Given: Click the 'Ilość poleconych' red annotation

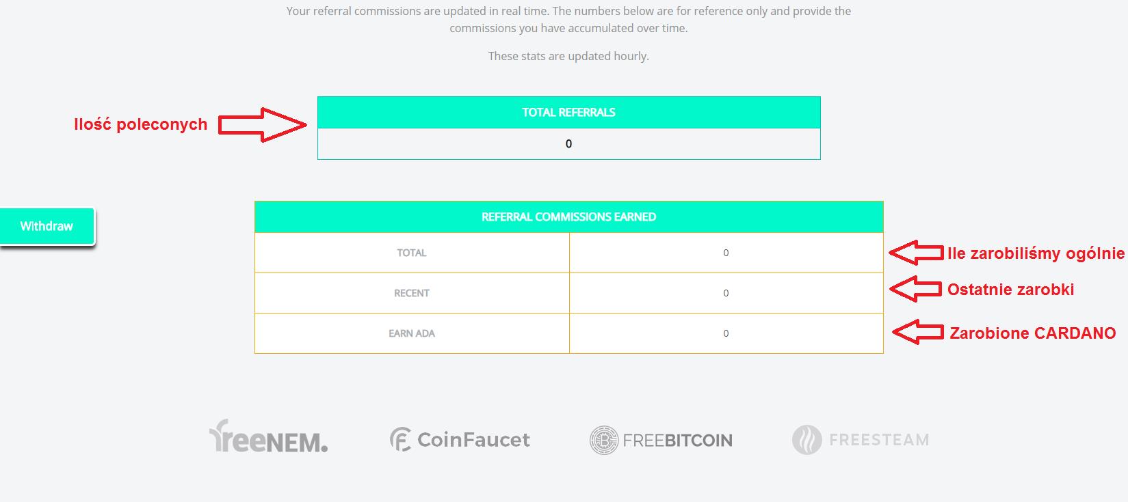Looking at the screenshot, I should click(141, 124).
